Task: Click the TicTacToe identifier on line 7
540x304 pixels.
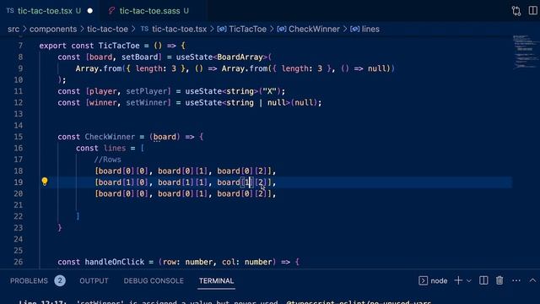Action: [119, 46]
